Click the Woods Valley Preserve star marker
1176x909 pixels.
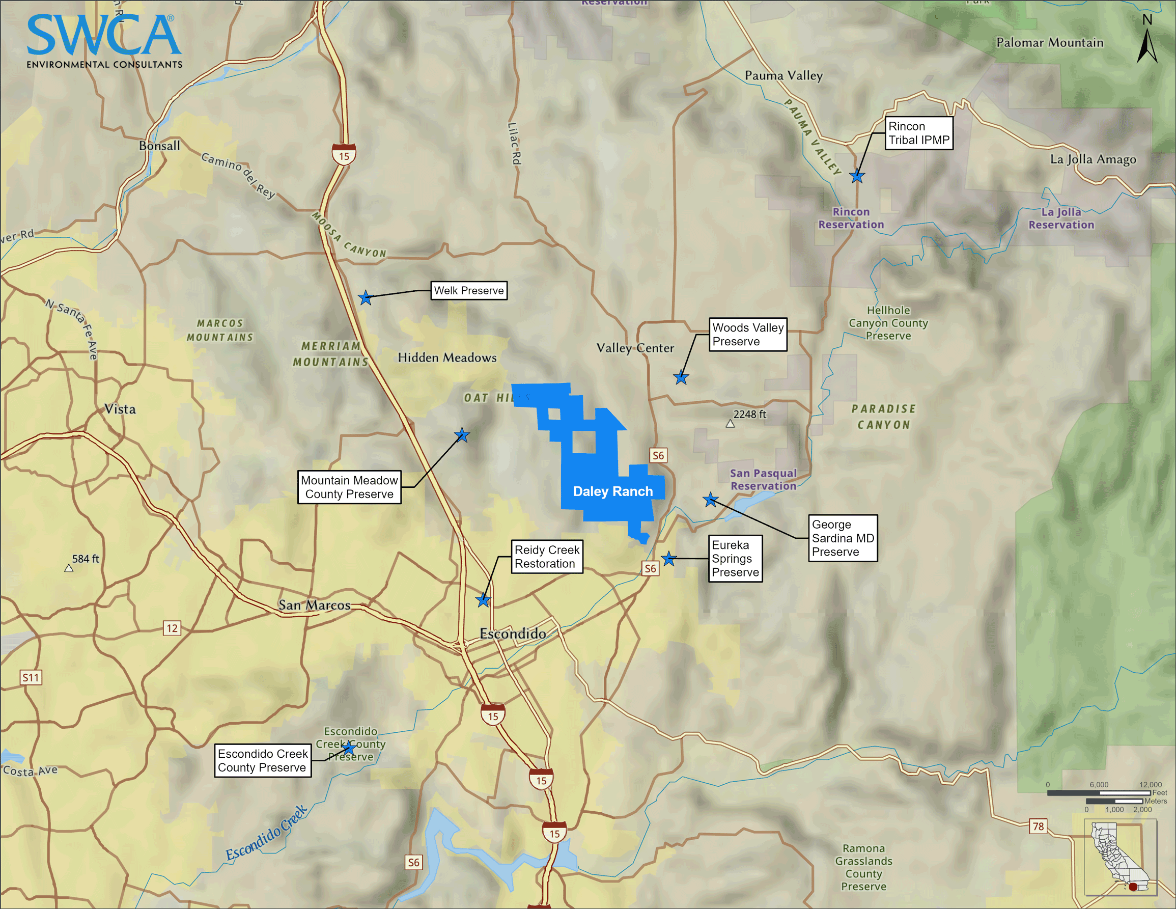tap(681, 377)
